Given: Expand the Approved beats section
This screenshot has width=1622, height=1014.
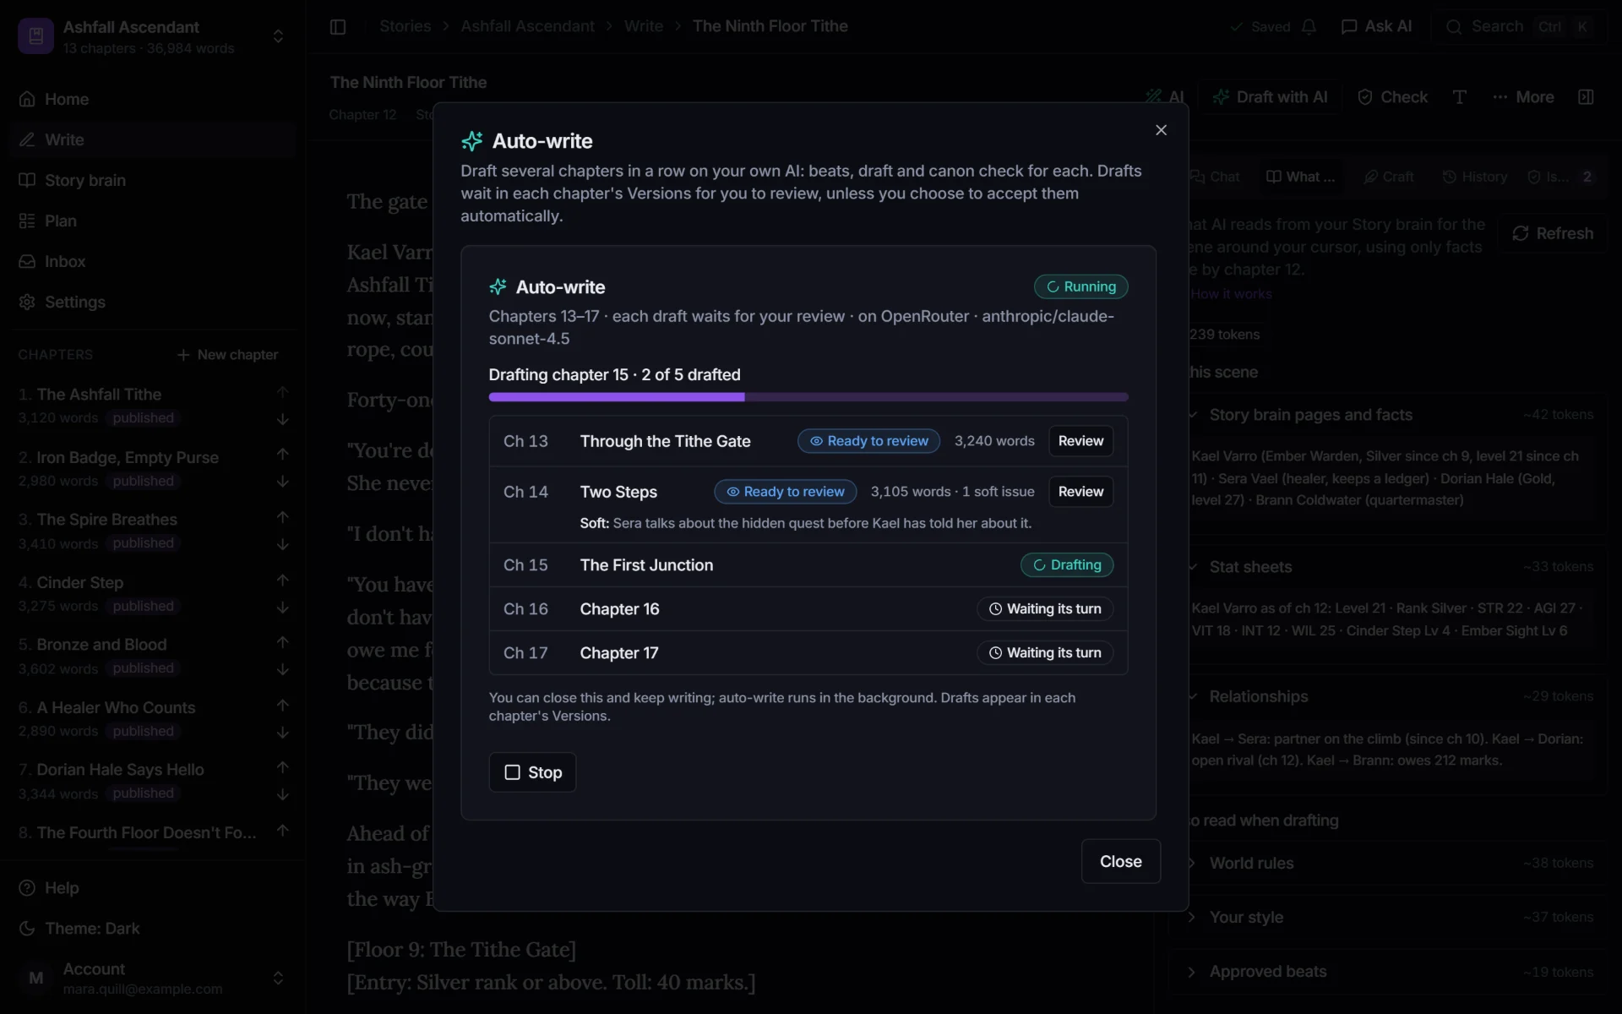Looking at the screenshot, I should pyautogui.click(x=1389, y=972).
